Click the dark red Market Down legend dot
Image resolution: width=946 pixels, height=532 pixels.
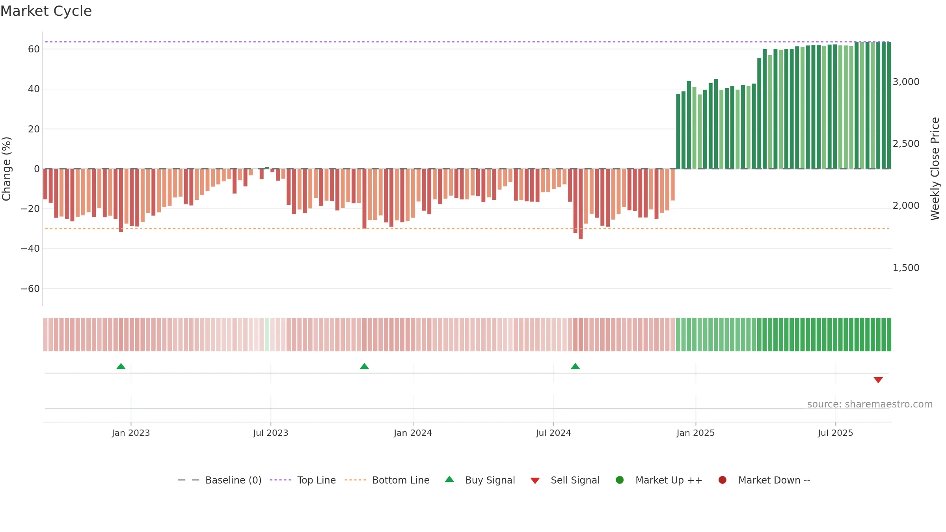pos(723,480)
